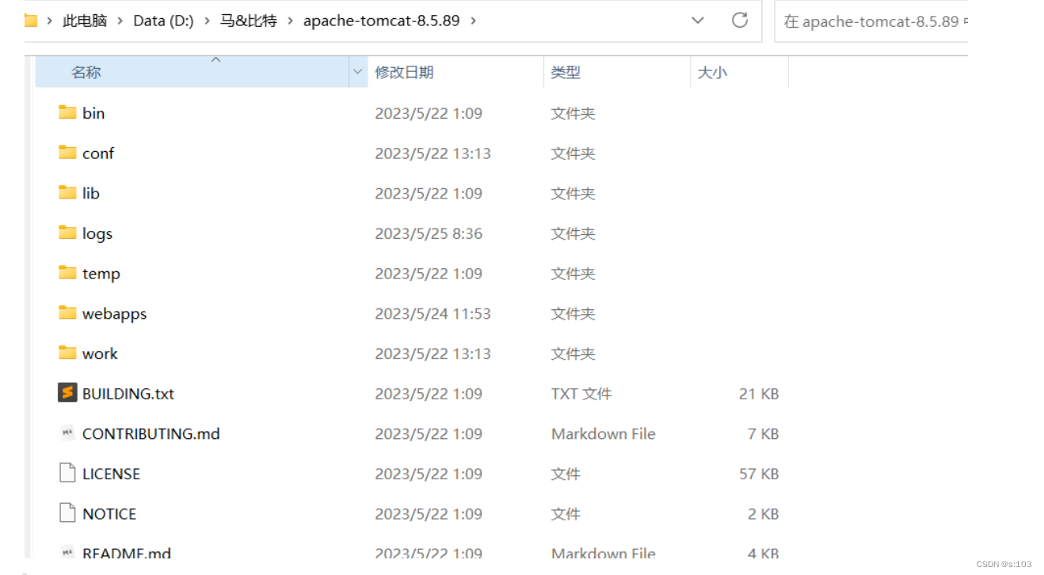Click the date 2023/5/25 8:36

tap(429, 233)
